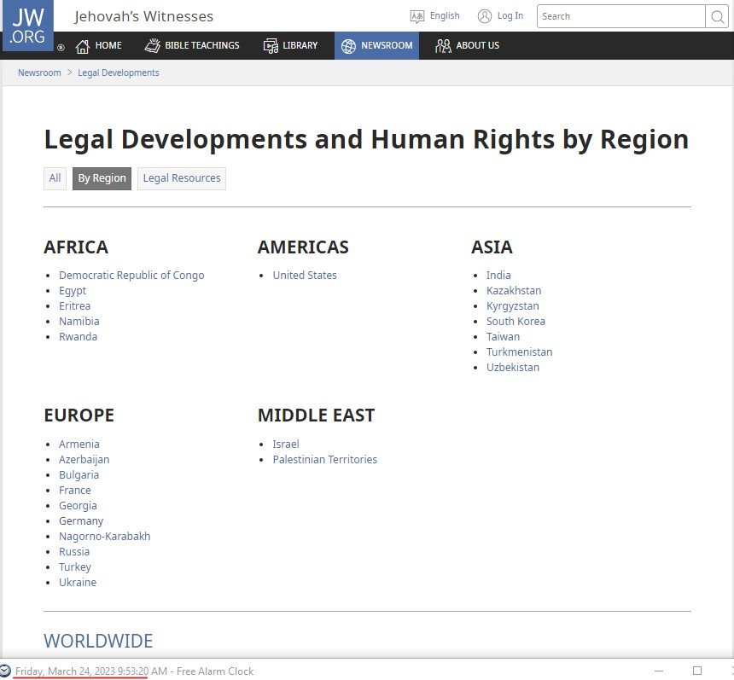Open the Kyrgyzstan link
Image resolution: width=734 pixels, height=680 pixels.
click(x=513, y=306)
